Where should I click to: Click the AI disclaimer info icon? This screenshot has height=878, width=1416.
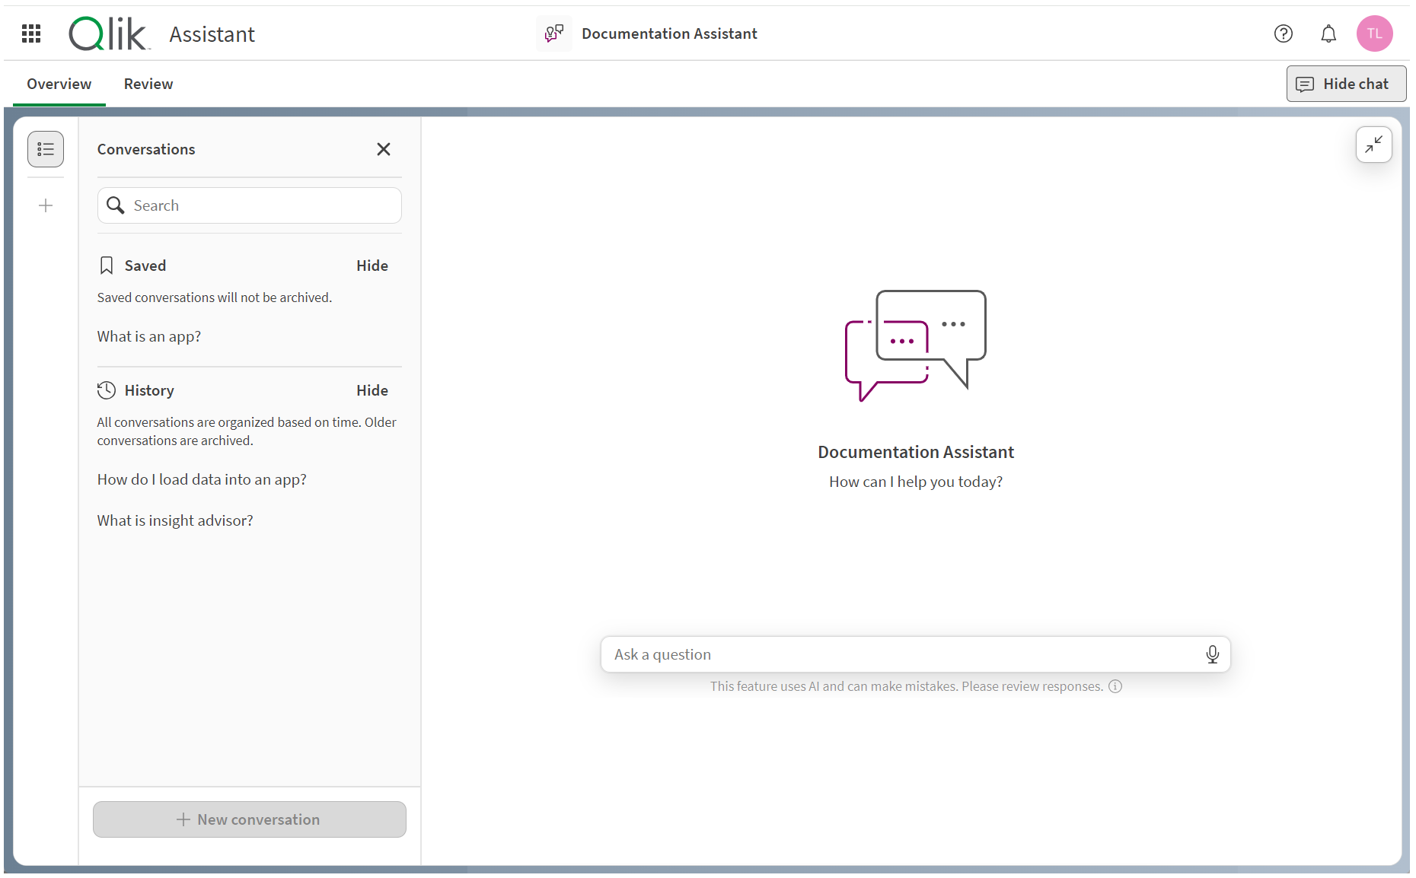click(x=1115, y=686)
